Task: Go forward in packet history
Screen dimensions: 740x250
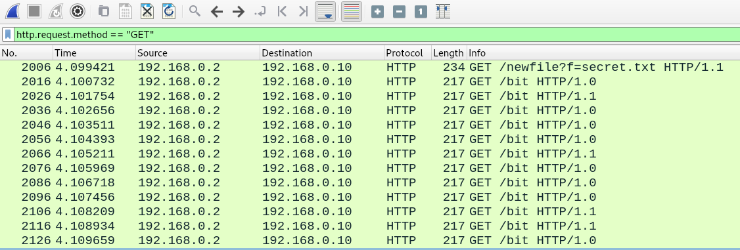Action: pos(239,11)
